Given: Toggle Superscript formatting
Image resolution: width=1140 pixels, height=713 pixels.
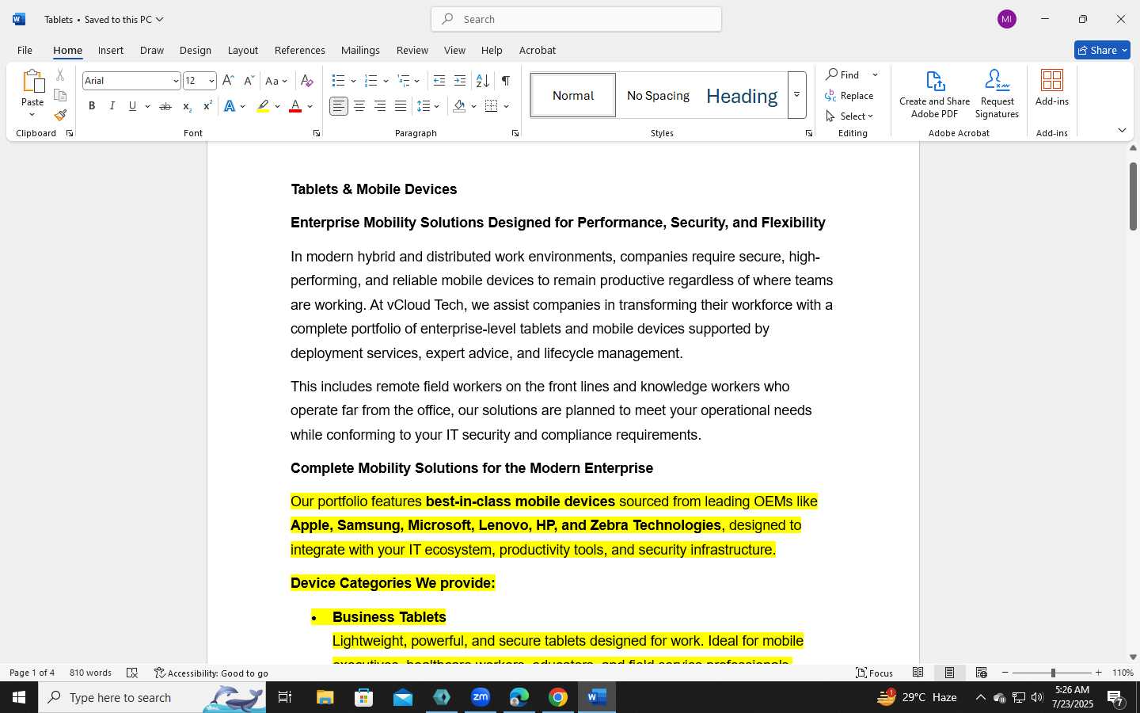Looking at the screenshot, I should (207, 106).
